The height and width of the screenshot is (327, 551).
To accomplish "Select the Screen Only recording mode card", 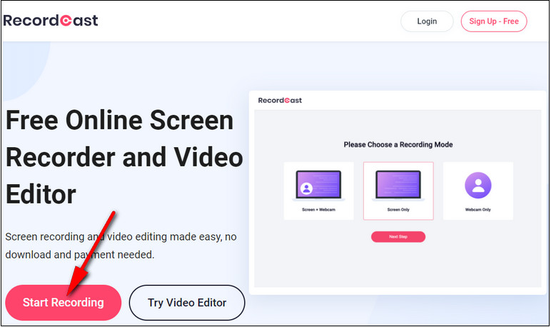I will 398,191.
